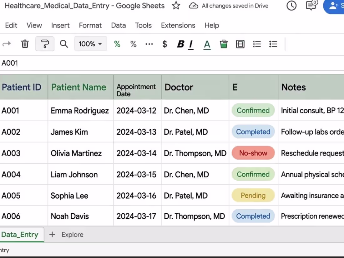Click the Patient Name column header
This screenshot has width=344, height=258.
(x=81, y=87)
